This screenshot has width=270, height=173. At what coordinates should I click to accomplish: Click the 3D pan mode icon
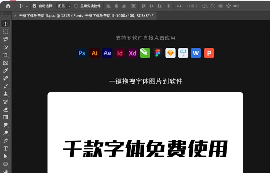pos(221,6)
